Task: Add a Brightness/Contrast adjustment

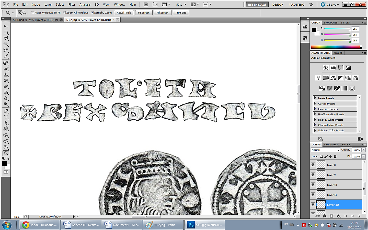Action: click(326, 68)
